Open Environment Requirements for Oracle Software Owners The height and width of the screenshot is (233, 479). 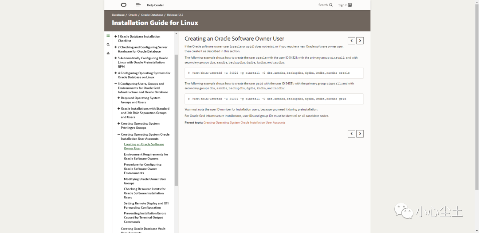[x=146, y=157]
